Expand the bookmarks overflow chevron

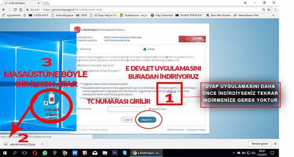coord(273,16)
